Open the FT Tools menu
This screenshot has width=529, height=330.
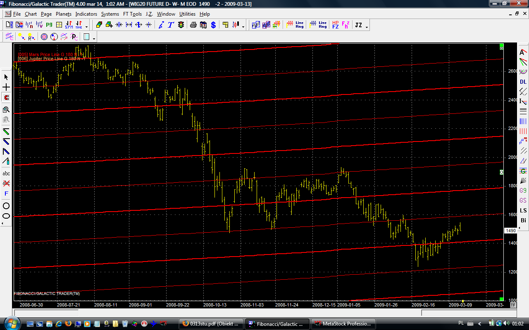[132, 14]
